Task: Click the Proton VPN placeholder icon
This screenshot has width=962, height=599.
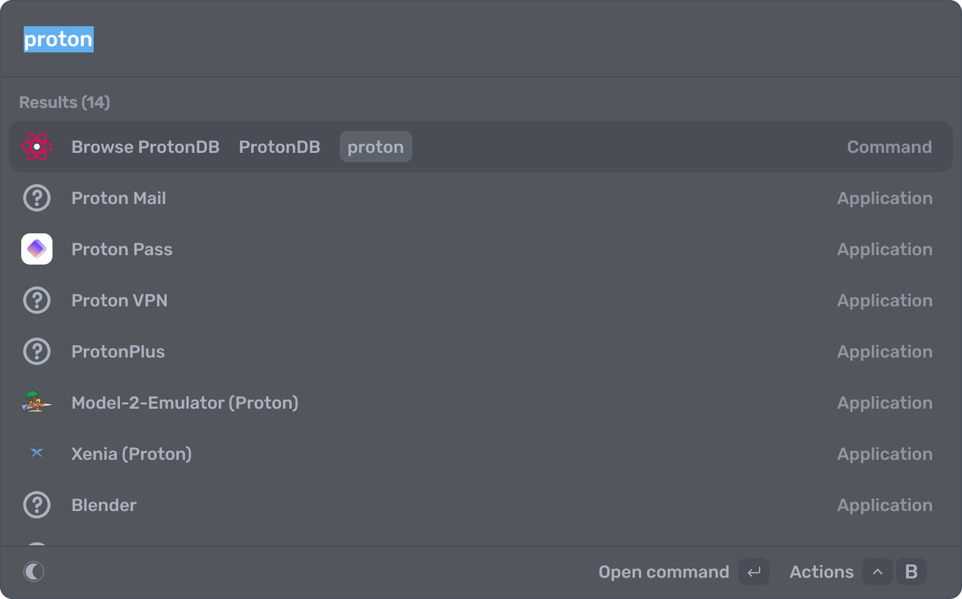Action: click(37, 300)
